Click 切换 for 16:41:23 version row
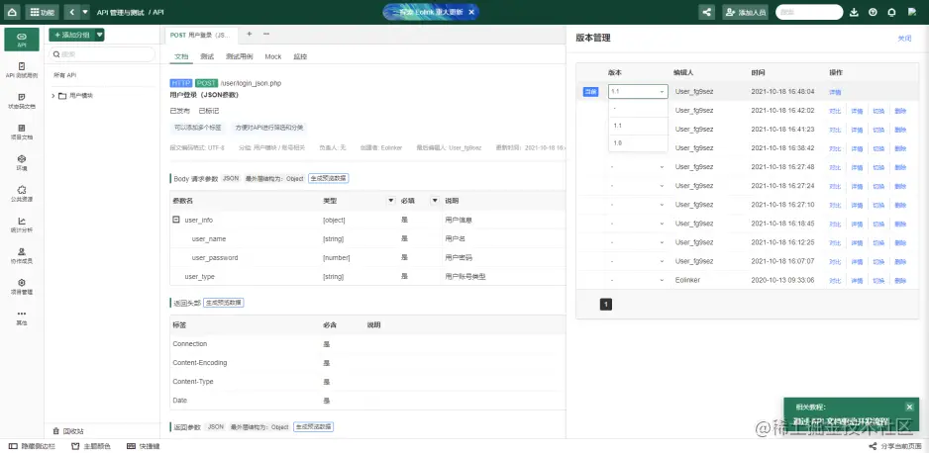Screen dimensions: 929x453 (878, 130)
